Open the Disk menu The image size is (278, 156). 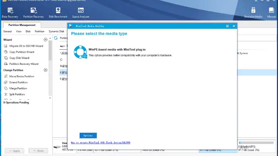click(28, 31)
